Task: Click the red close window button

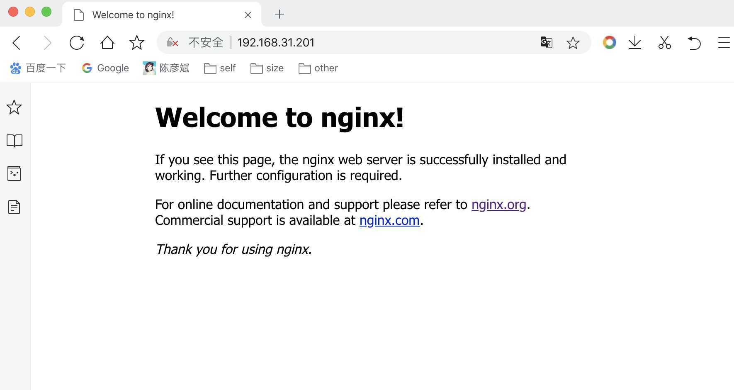Action: point(13,12)
